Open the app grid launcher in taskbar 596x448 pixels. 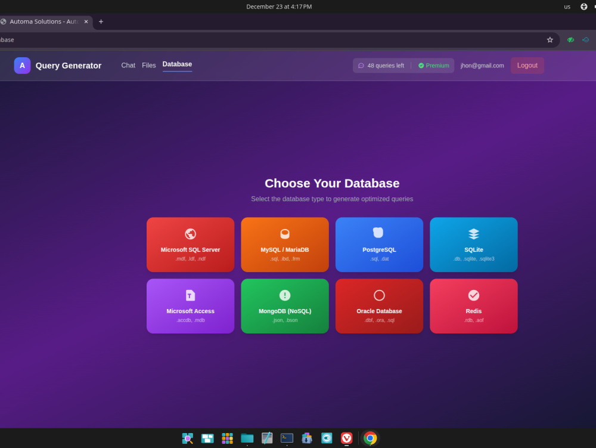tap(227, 438)
